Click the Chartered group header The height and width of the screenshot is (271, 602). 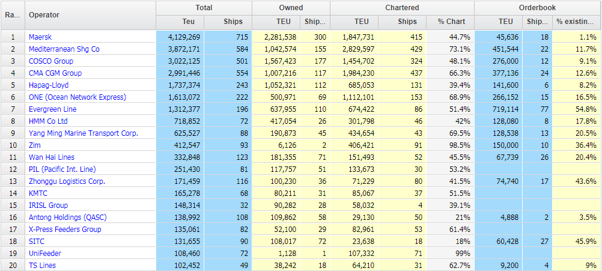pyautogui.click(x=402, y=8)
